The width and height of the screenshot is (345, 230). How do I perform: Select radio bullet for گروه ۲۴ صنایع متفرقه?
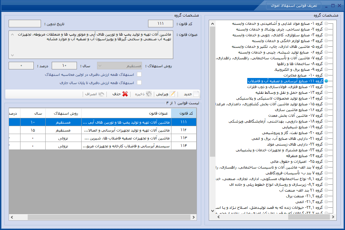tap(326, 156)
